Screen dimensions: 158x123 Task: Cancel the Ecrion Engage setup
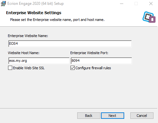(x=142, y=116)
